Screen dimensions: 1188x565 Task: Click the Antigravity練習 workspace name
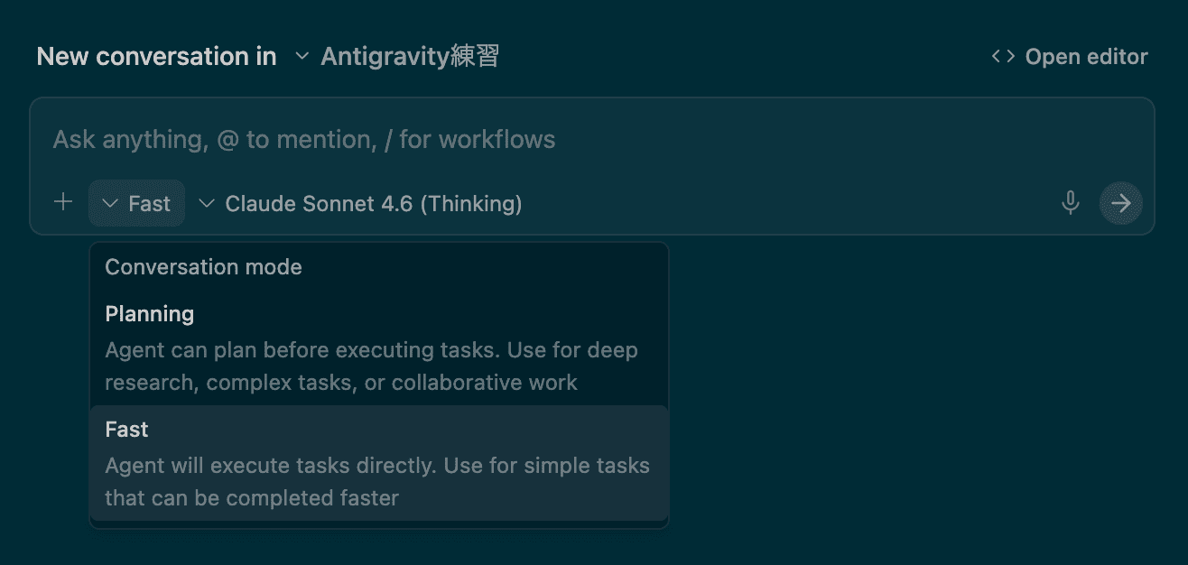coord(410,57)
